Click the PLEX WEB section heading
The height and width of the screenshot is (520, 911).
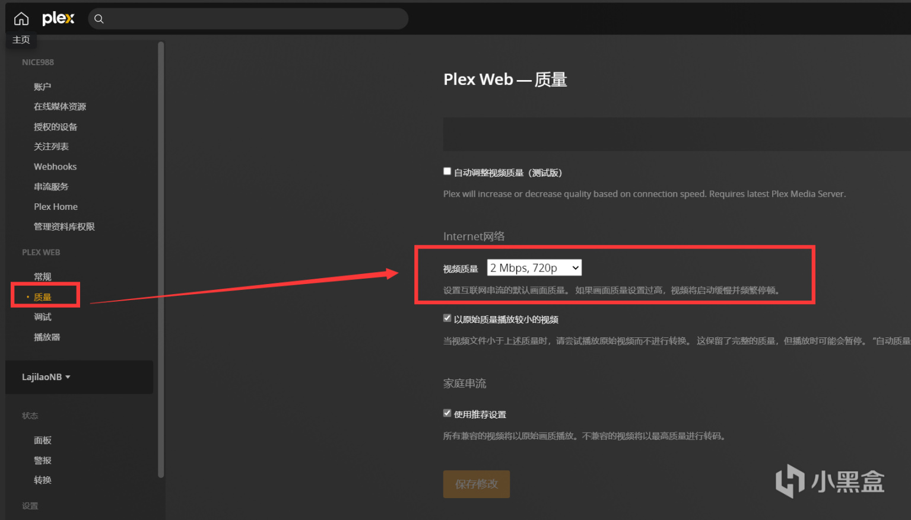(41, 253)
